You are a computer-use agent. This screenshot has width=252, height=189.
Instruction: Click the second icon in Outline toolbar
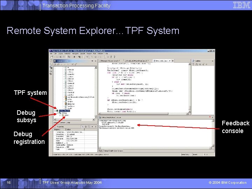click(197, 64)
